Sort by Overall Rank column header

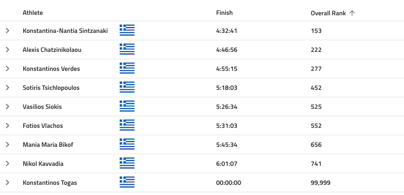328,13
